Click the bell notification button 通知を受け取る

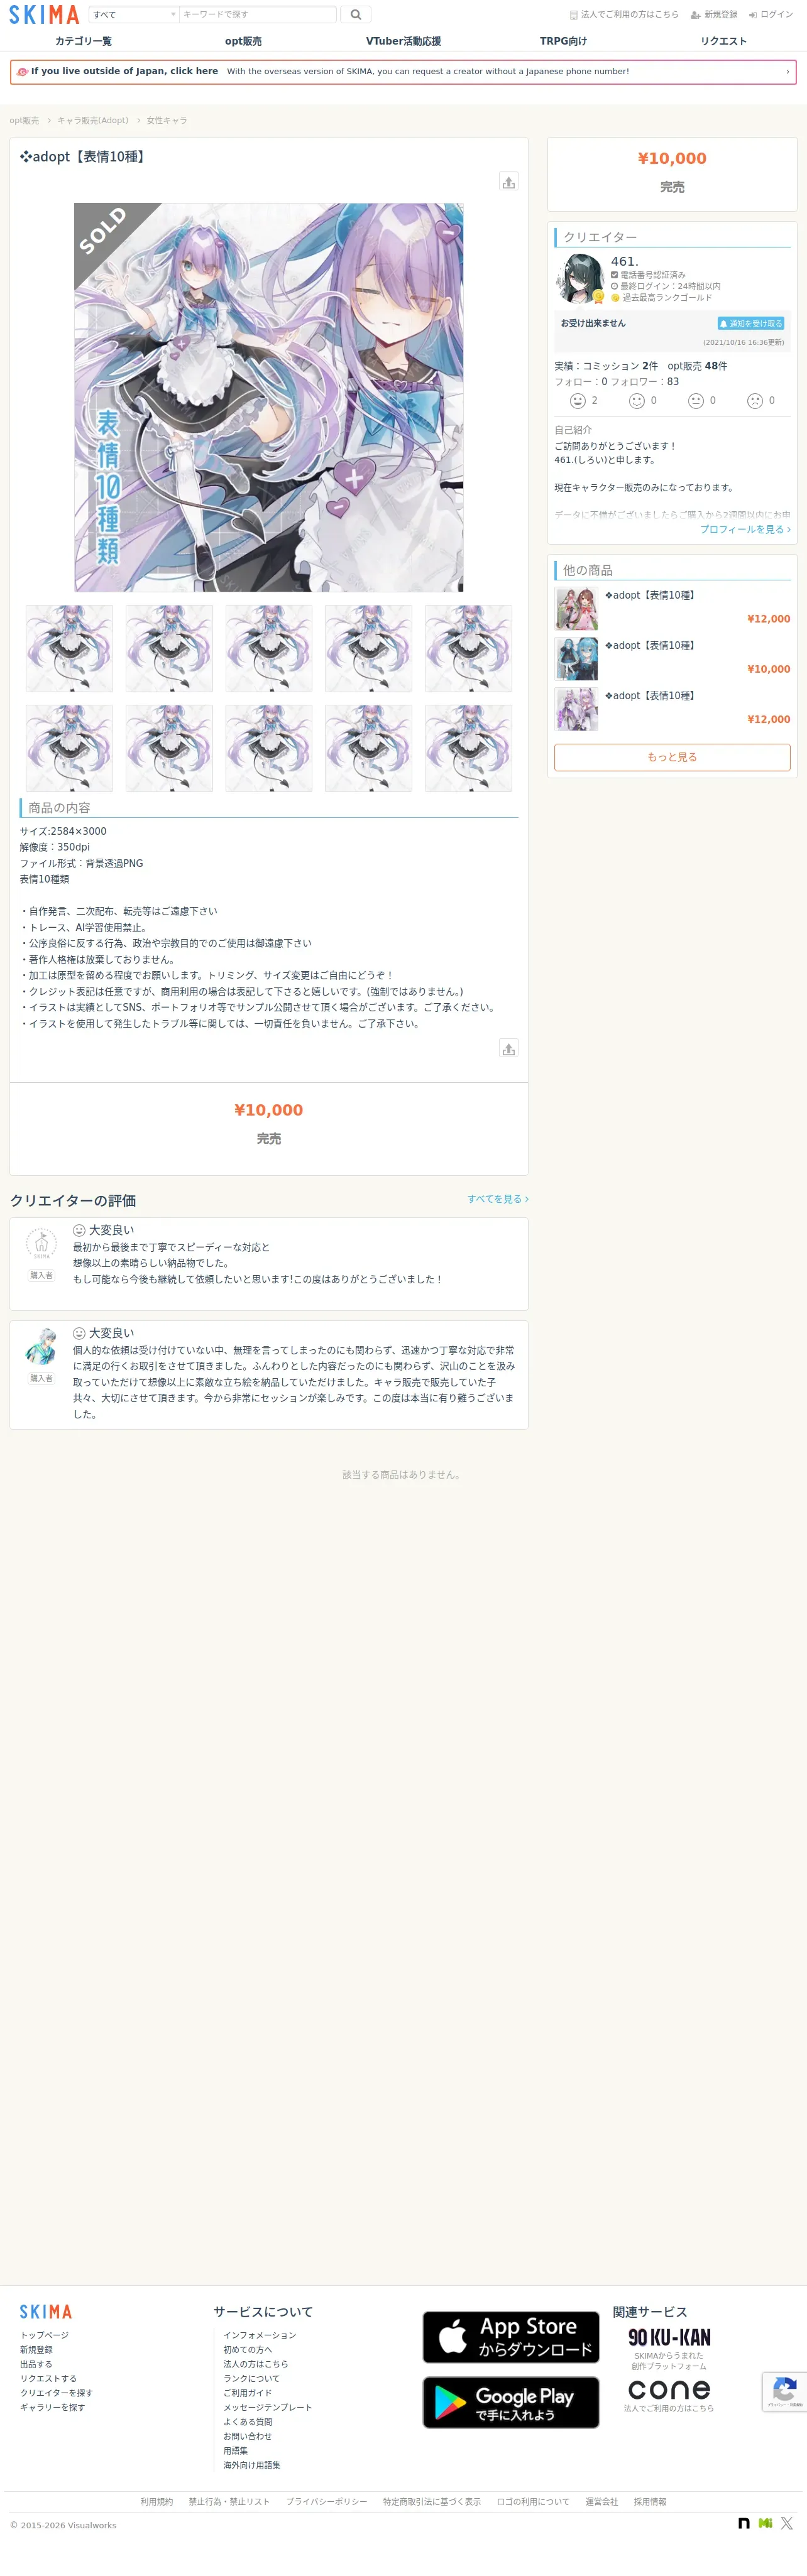click(x=751, y=324)
